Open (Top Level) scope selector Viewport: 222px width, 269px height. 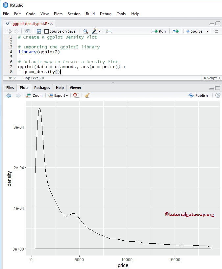coord(34,78)
